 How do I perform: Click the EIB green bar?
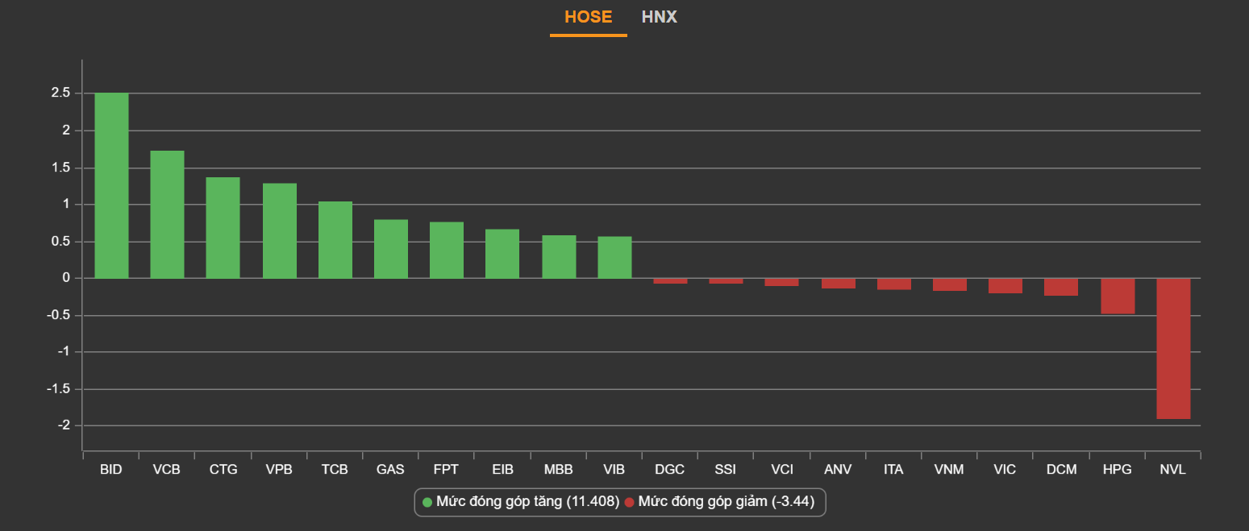pos(502,254)
